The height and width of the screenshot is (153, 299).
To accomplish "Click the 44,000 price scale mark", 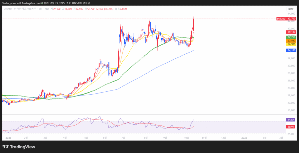I will pyautogui.click(x=291, y=14).
